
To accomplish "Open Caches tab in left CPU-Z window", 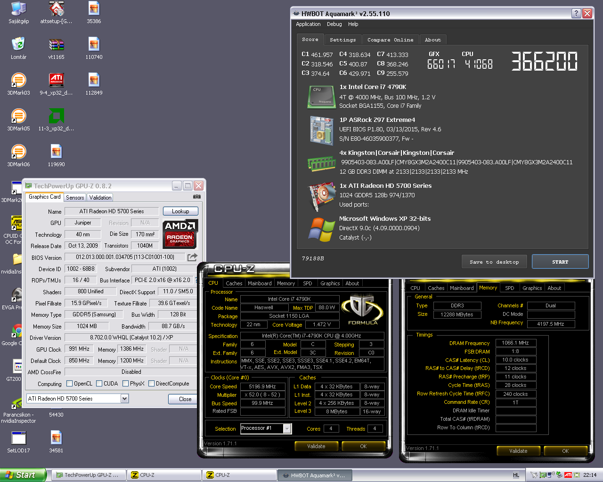I will pyautogui.click(x=234, y=283).
